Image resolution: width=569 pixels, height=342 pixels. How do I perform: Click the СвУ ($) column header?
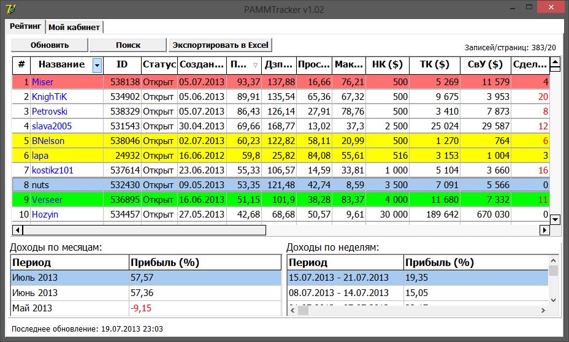486,66
